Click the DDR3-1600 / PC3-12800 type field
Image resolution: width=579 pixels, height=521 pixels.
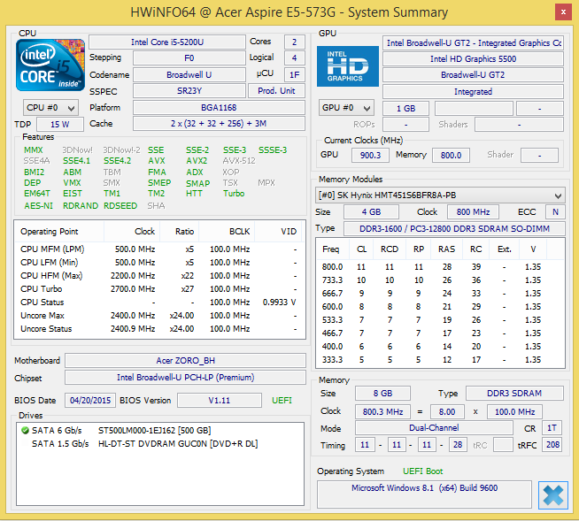[454, 229]
